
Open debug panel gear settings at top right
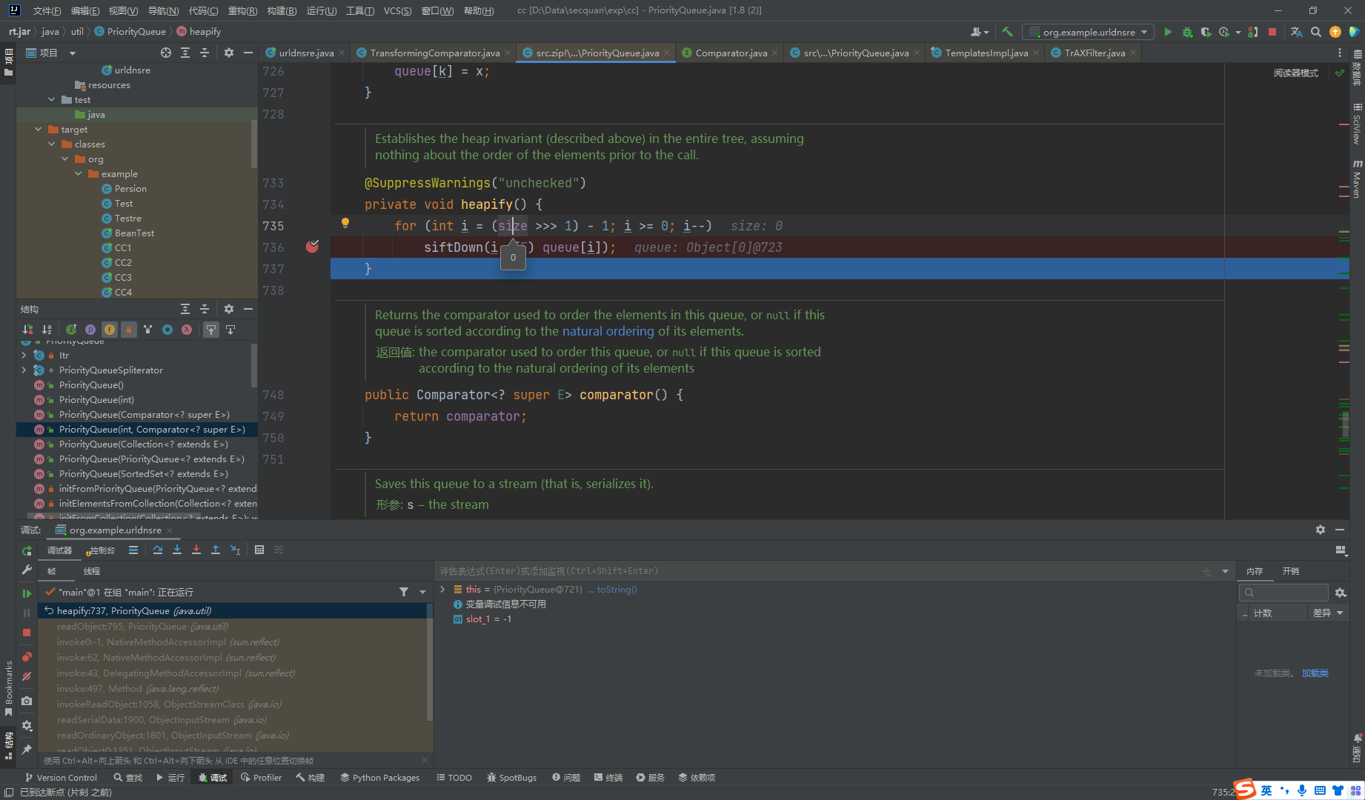pyautogui.click(x=1321, y=530)
